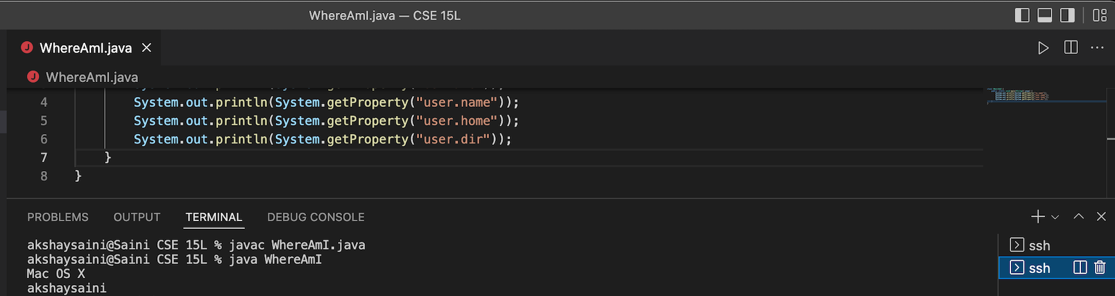Viewport: 1115px width, 296px height.
Task: Open the DEBUG CONSOLE panel tab
Action: pos(316,217)
